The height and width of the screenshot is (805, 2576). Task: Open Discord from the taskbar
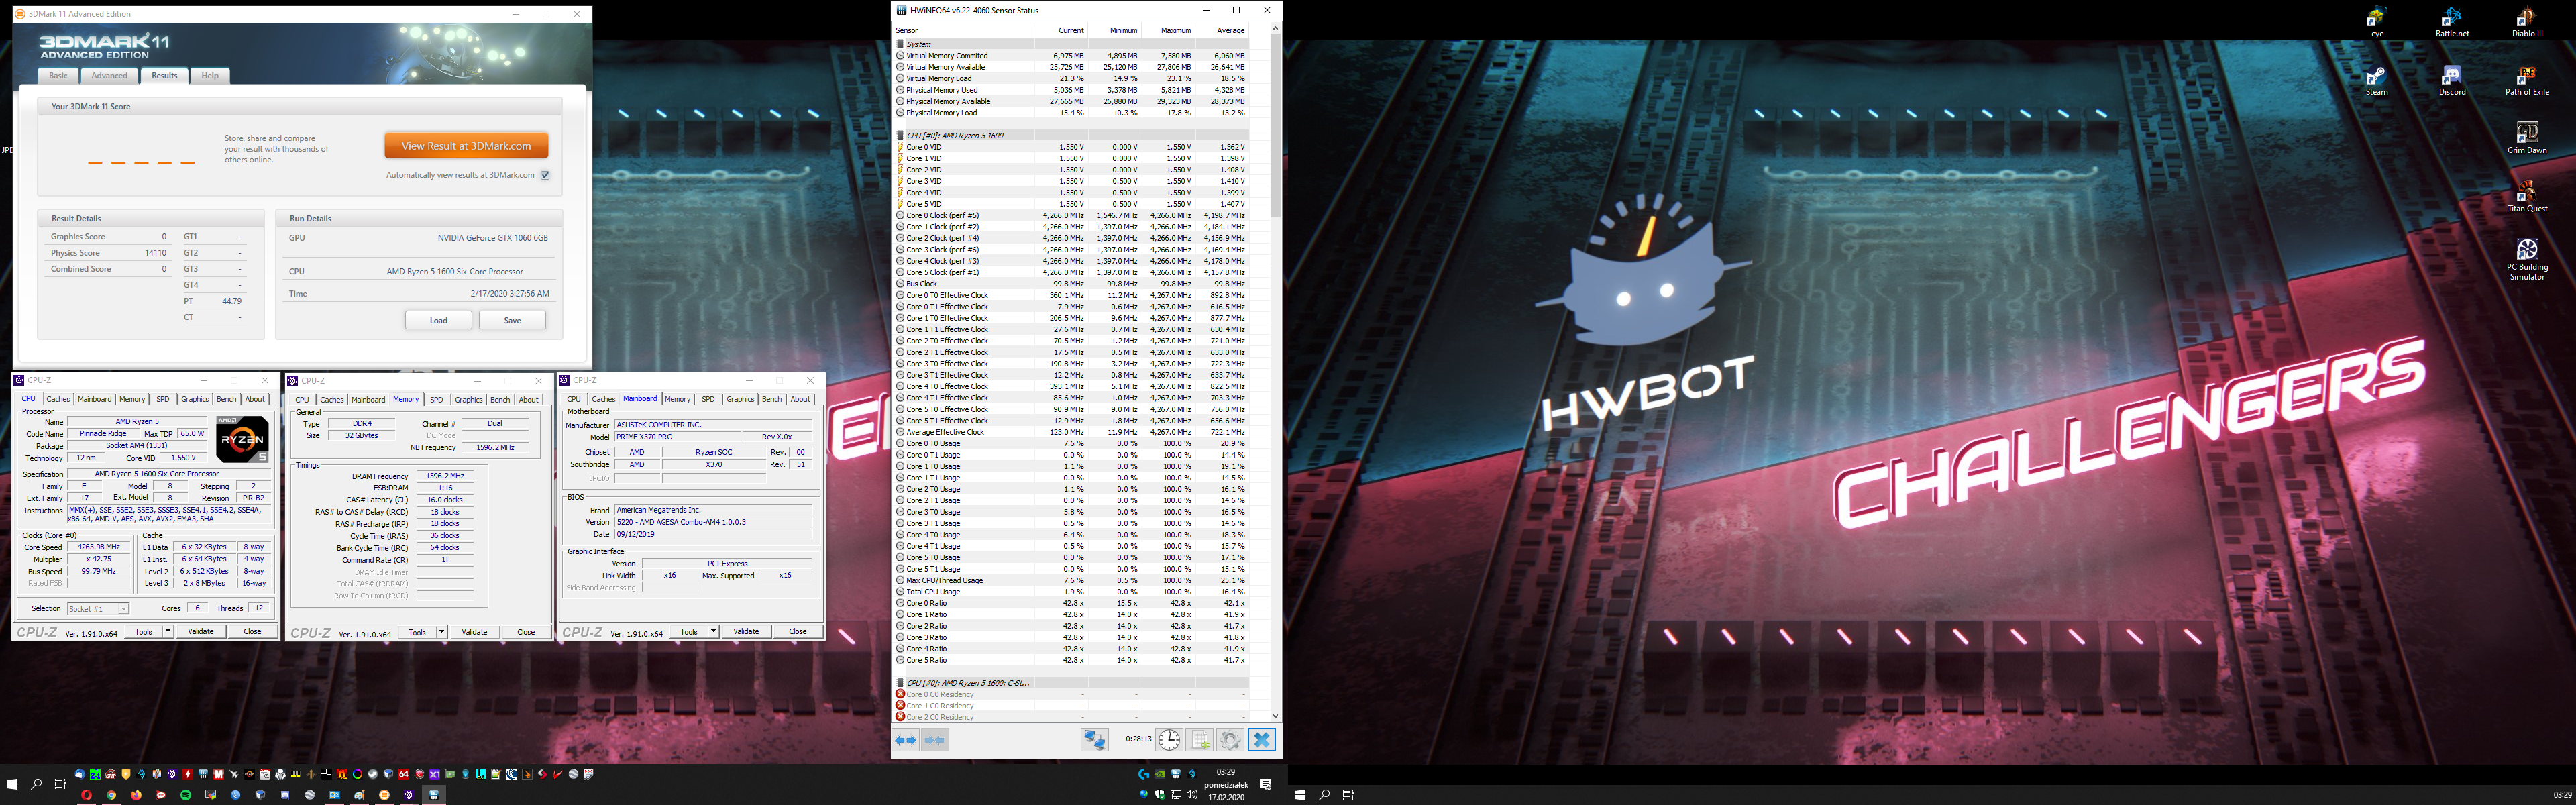(285, 795)
